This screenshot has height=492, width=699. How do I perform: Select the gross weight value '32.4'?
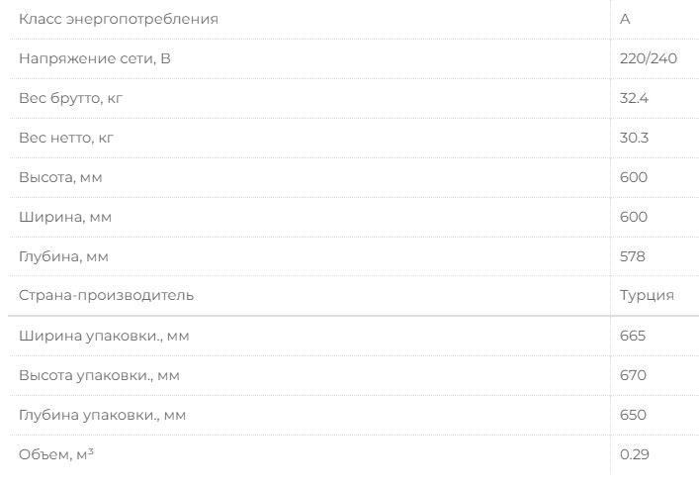click(634, 98)
